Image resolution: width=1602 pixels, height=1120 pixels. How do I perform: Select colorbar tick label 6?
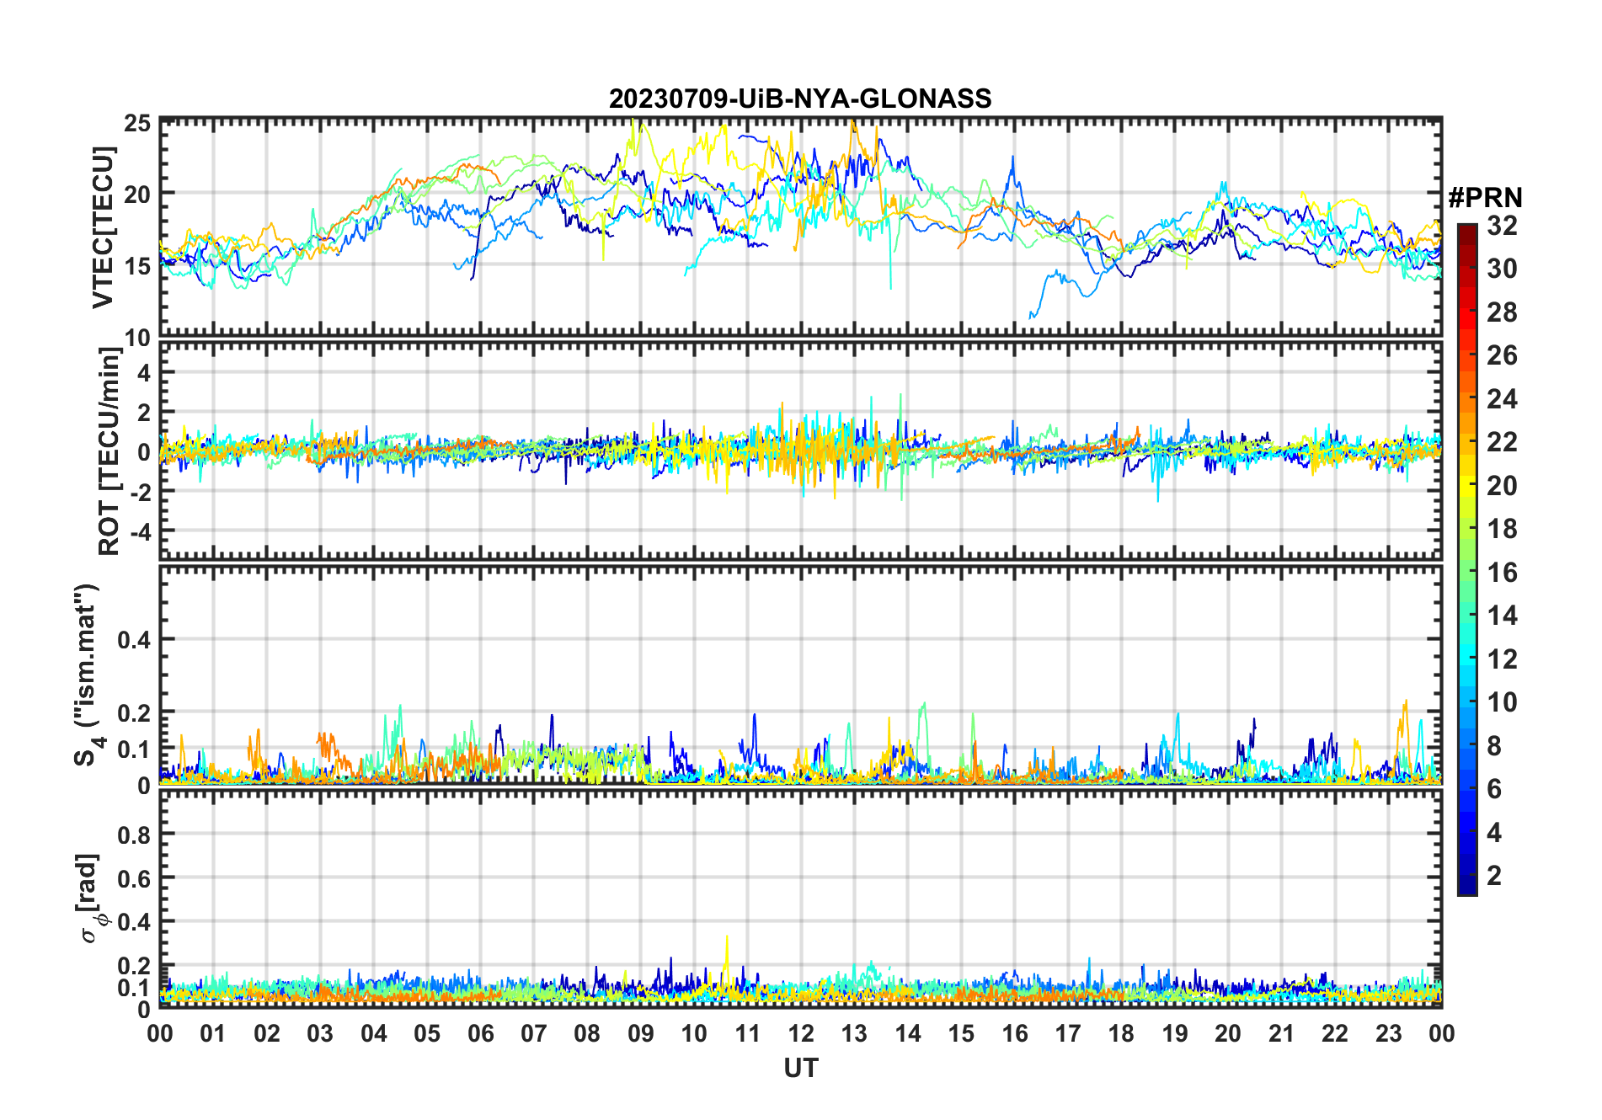point(1494,789)
